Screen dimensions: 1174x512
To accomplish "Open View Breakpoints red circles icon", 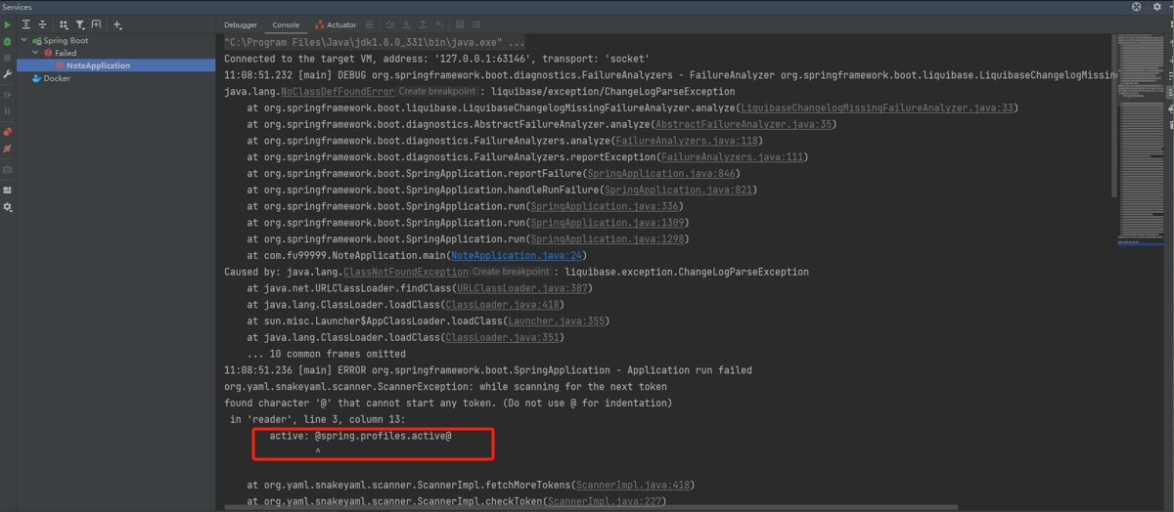I will click(x=8, y=132).
